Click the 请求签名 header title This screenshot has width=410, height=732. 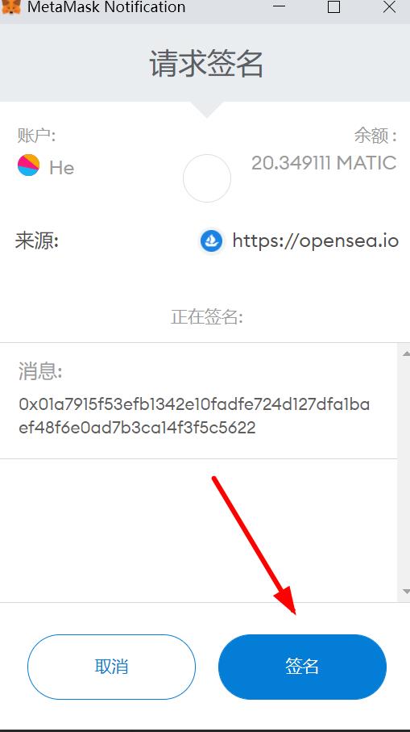[x=206, y=64]
